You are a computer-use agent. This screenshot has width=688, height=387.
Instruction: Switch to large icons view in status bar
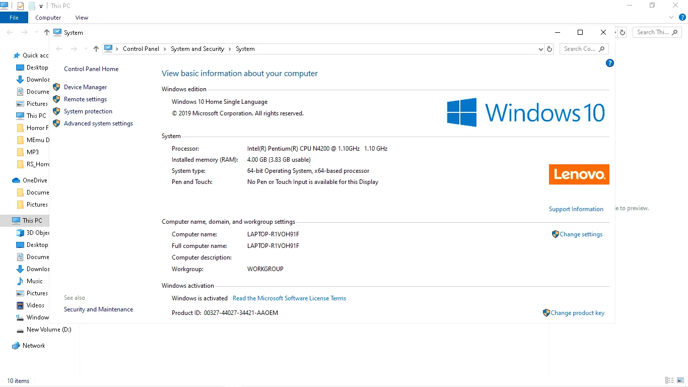681,380
